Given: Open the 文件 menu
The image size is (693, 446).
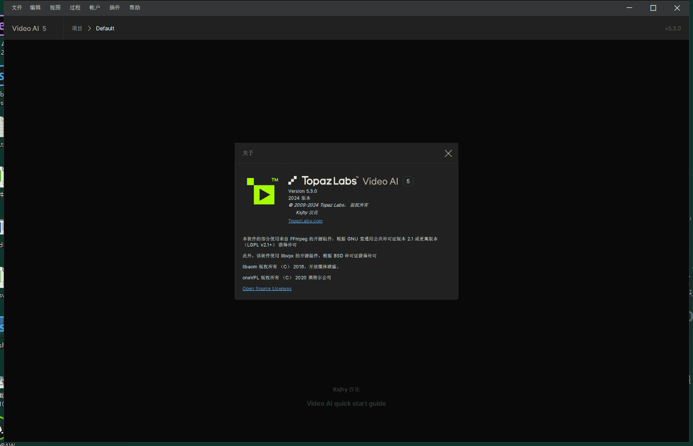Looking at the screenshot, I should [17, 7].
